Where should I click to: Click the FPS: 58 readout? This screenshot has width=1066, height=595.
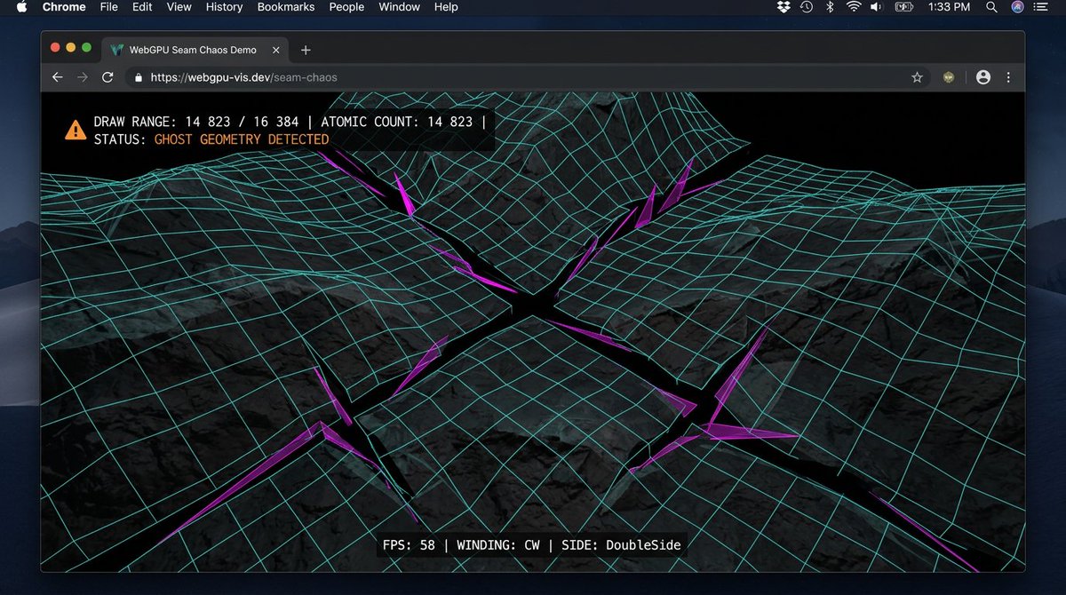point(409,544)
